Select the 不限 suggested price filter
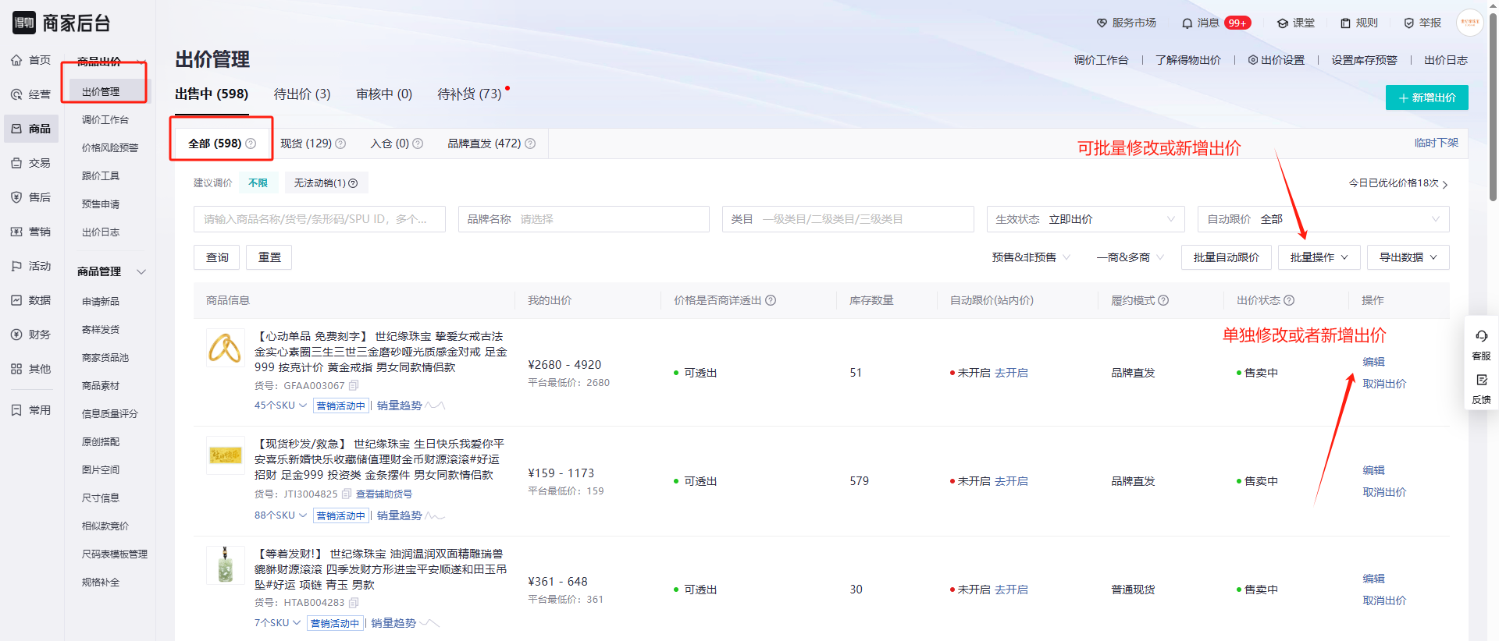Viewport: 1499px width, 641px height. [x=258, y=183]
